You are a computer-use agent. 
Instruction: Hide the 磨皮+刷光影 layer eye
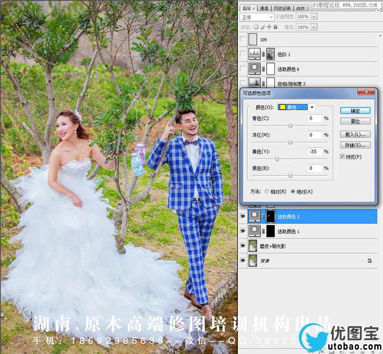pyautogui.click(x=243, y=245)
